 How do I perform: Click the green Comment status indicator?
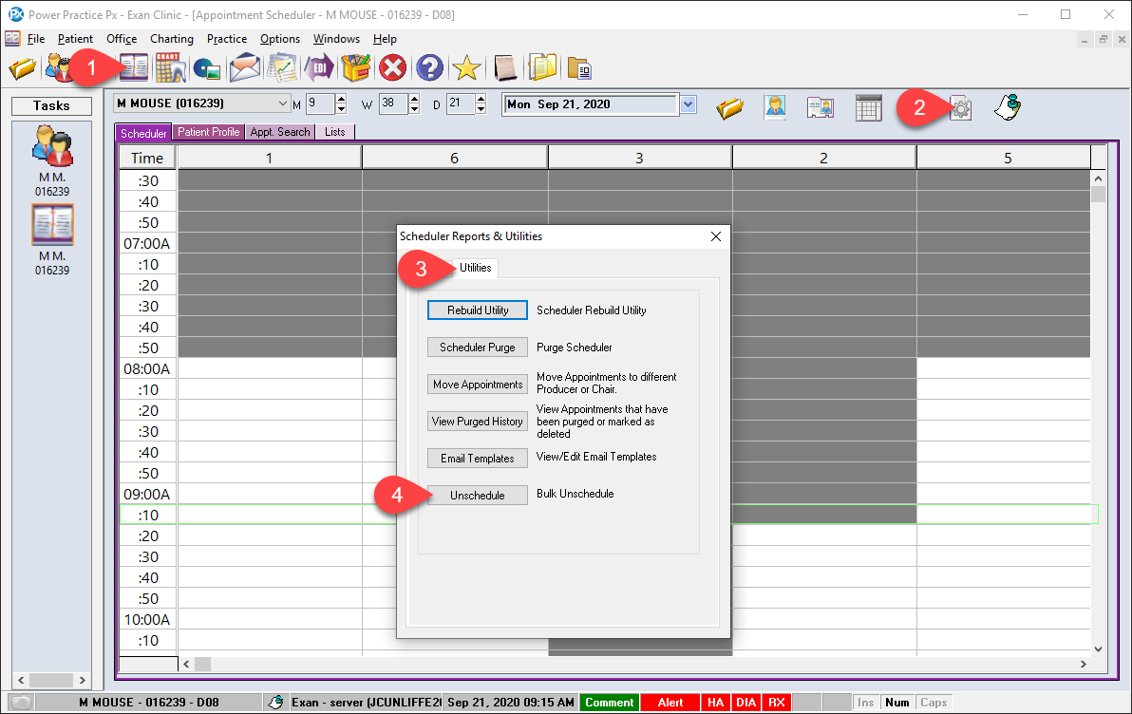pos(610,703)
